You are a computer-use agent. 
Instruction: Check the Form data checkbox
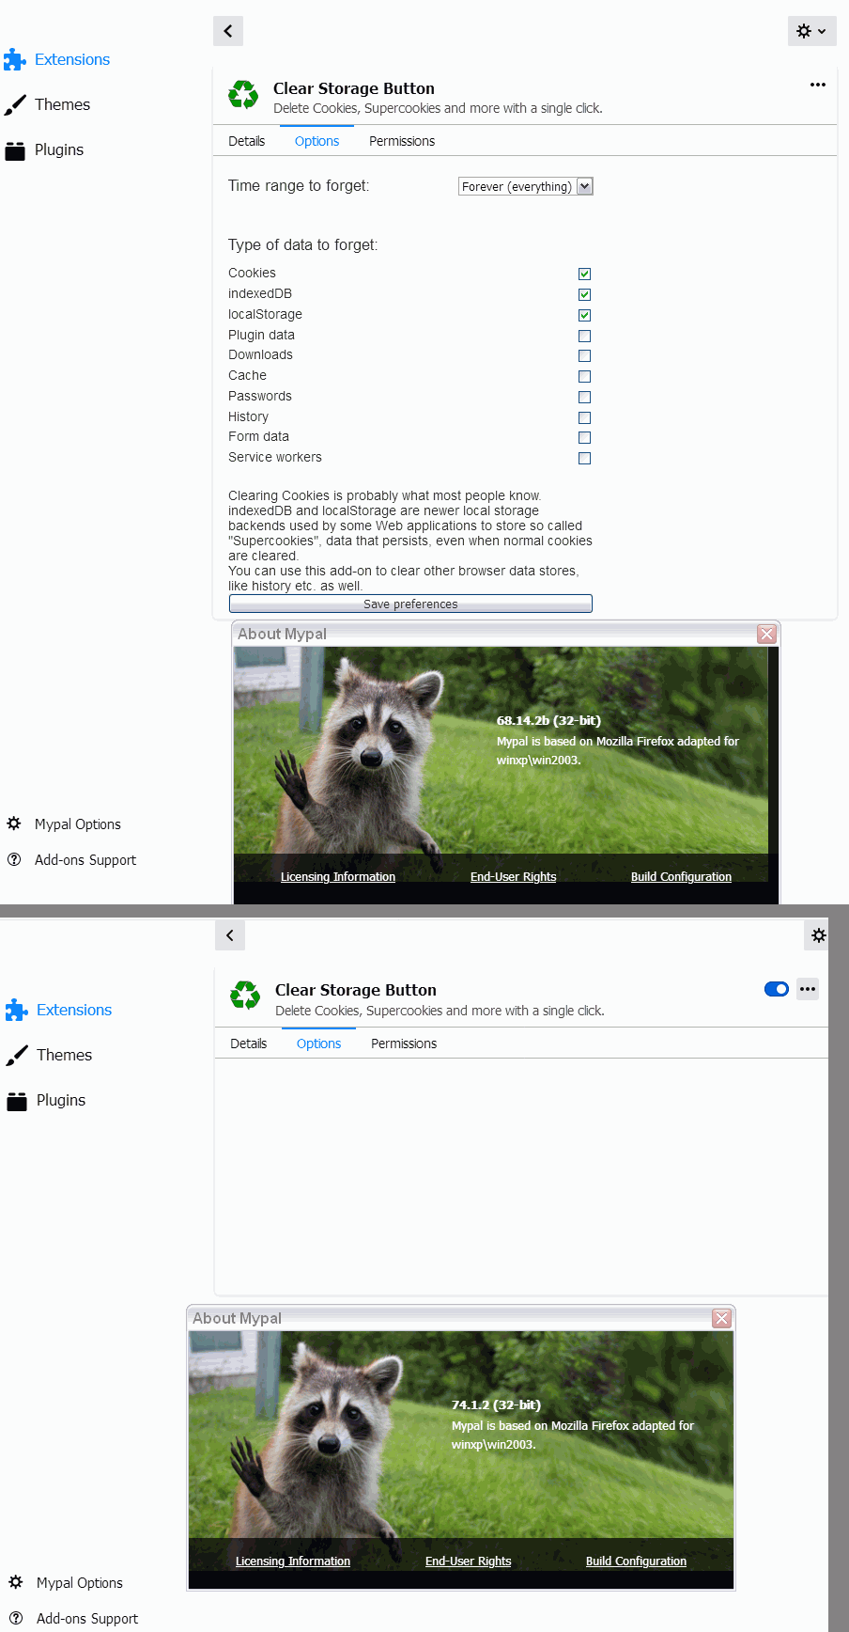pyautogui.click(x=584, y=437)
